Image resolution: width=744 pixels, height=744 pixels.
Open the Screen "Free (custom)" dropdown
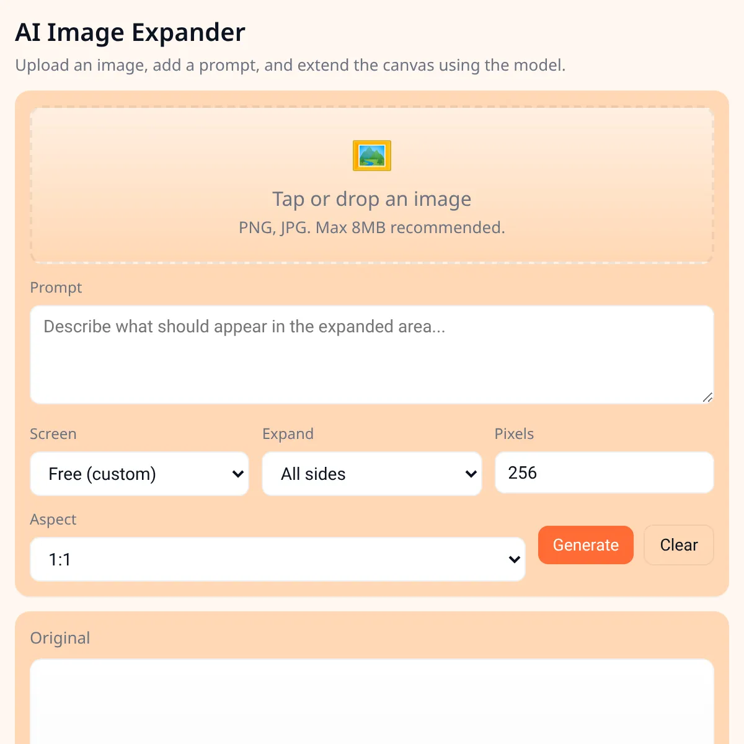point(139,474)
